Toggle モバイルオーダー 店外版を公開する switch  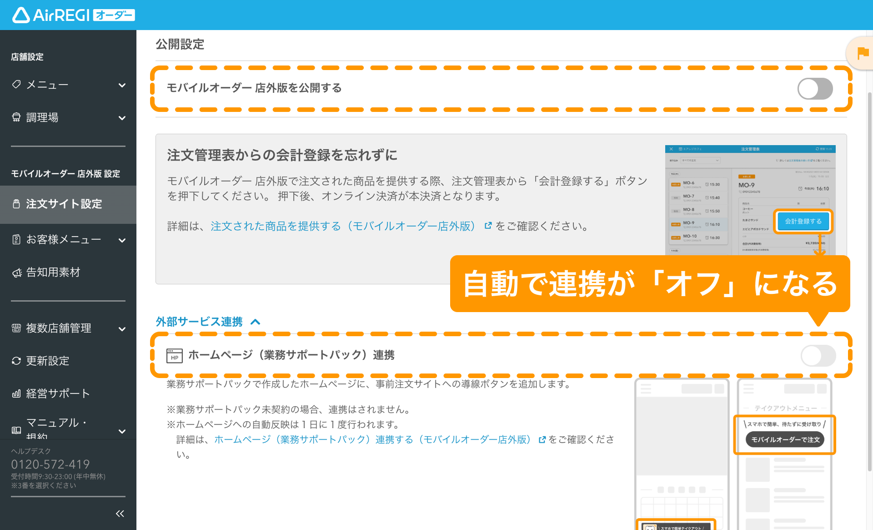815,89
